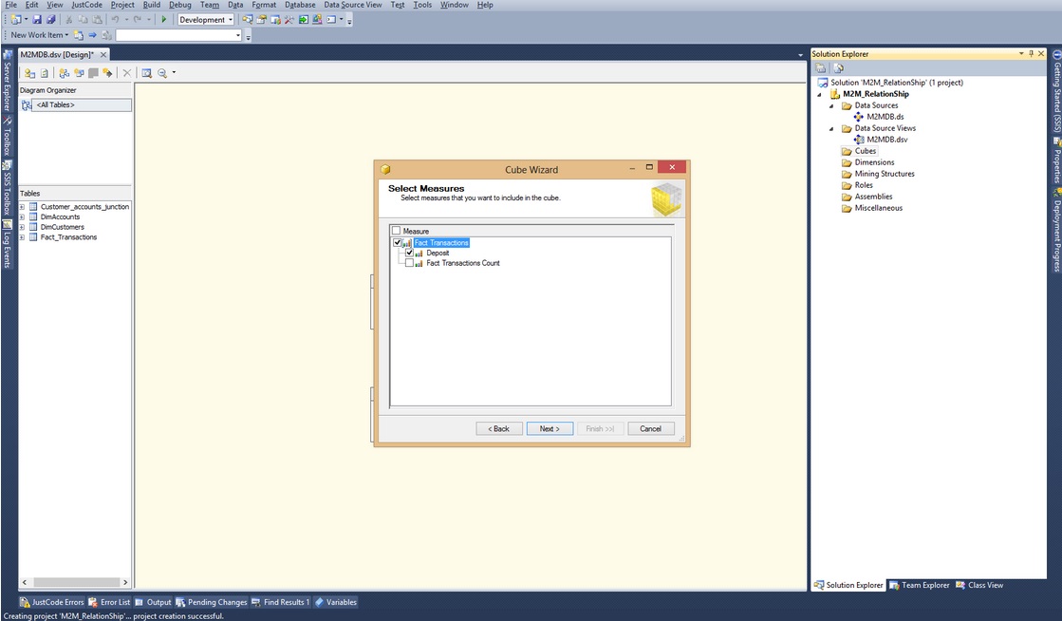Click the green Start Debugging play icon
The image size is (1062, 621).
(x=163, y=20)
